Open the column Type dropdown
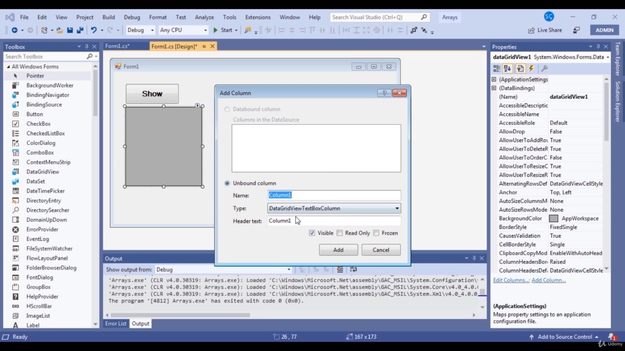The image size is (625, 351). [396, 209]
